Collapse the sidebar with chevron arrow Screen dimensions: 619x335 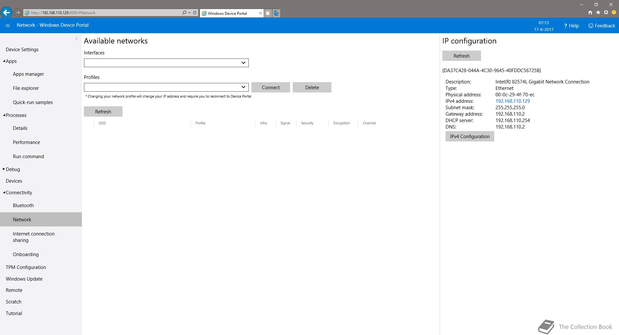pyautogui.click(x=77, y=39)
